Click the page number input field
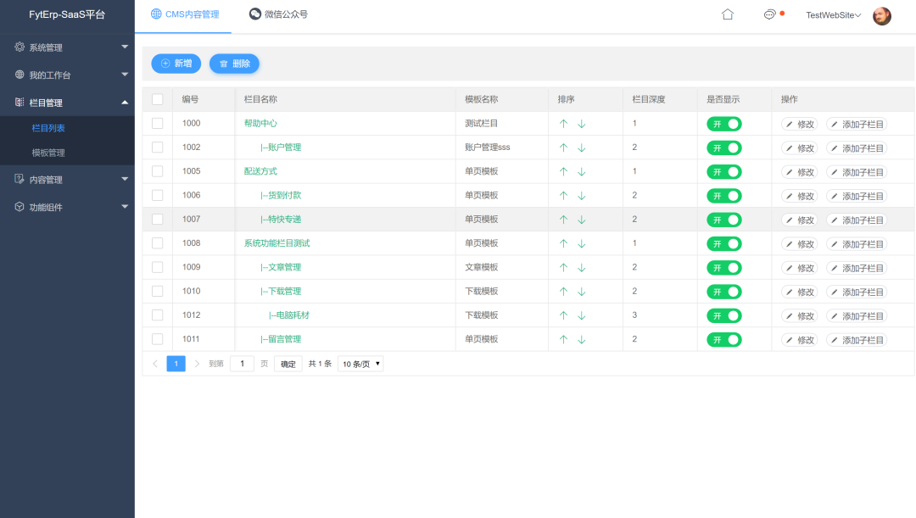Screen dimensions: 916x518 click(242, 364)
